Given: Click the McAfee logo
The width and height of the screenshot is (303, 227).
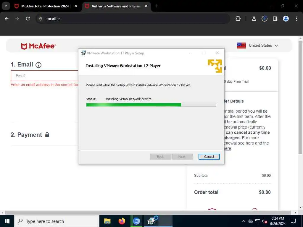Looking at the screenshot, I should click(x=38, y=46).
